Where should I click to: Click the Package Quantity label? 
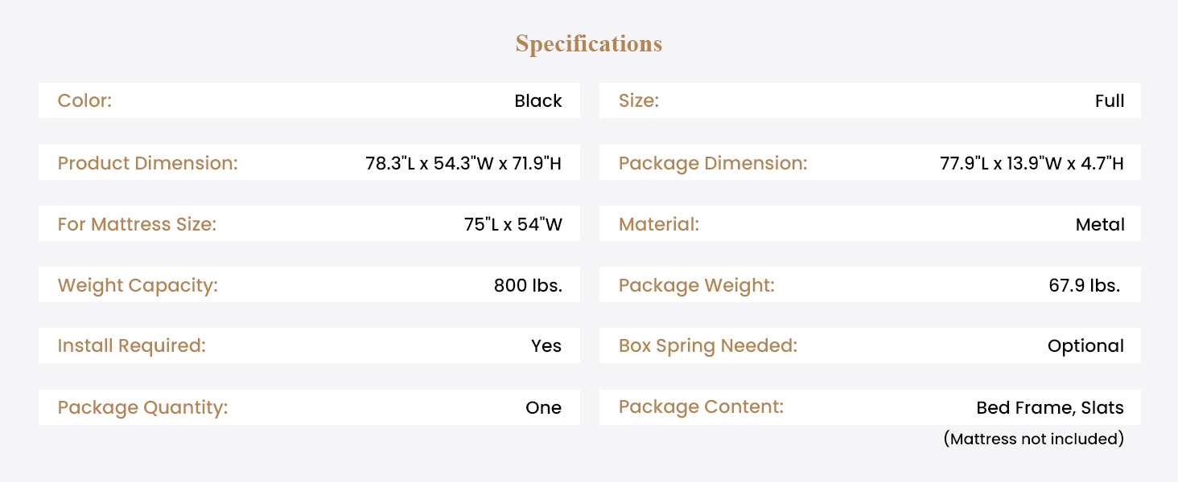click(143, 407)
